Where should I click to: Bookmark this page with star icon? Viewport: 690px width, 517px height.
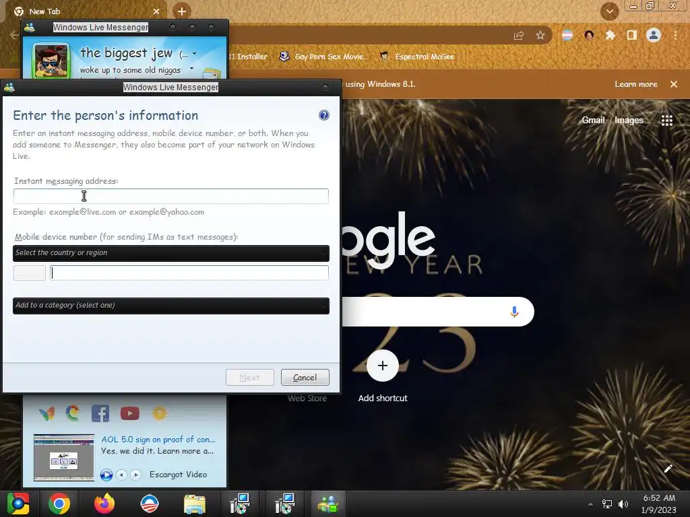click(540, 35)
